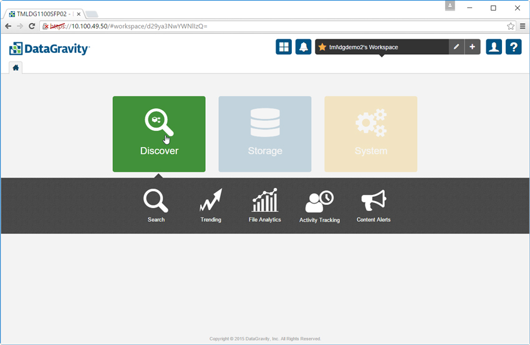
Task: Open help with question mark icon
Action: (x=513, y=47)
